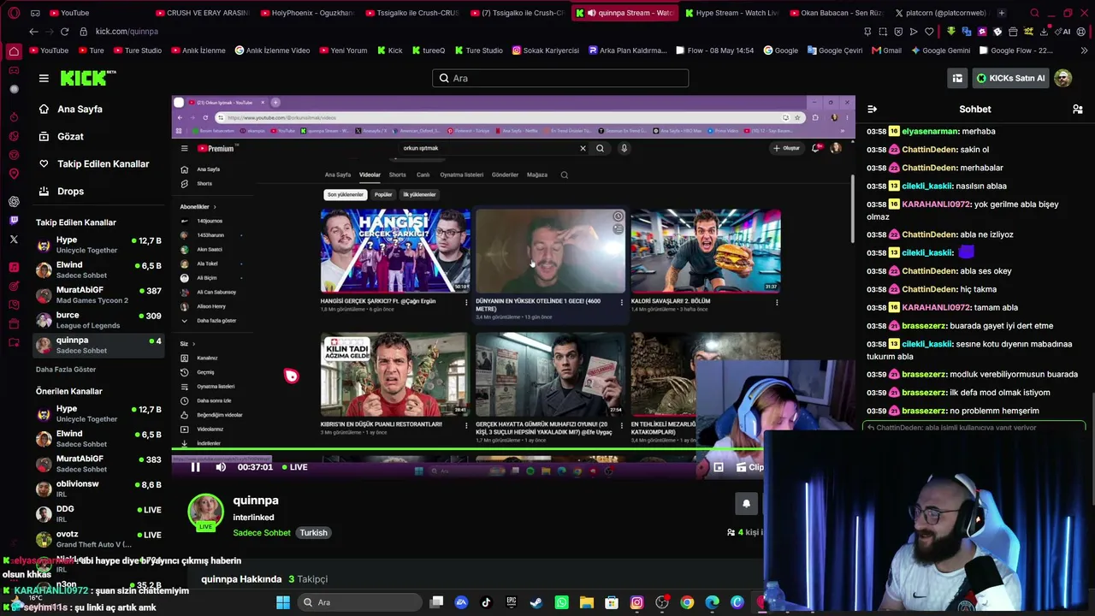
Task: Jump to LIVE in stream player
Action: 294,467
